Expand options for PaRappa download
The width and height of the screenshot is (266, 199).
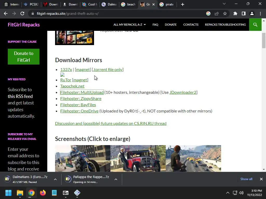pyautogui.click(x=116, y=179)
